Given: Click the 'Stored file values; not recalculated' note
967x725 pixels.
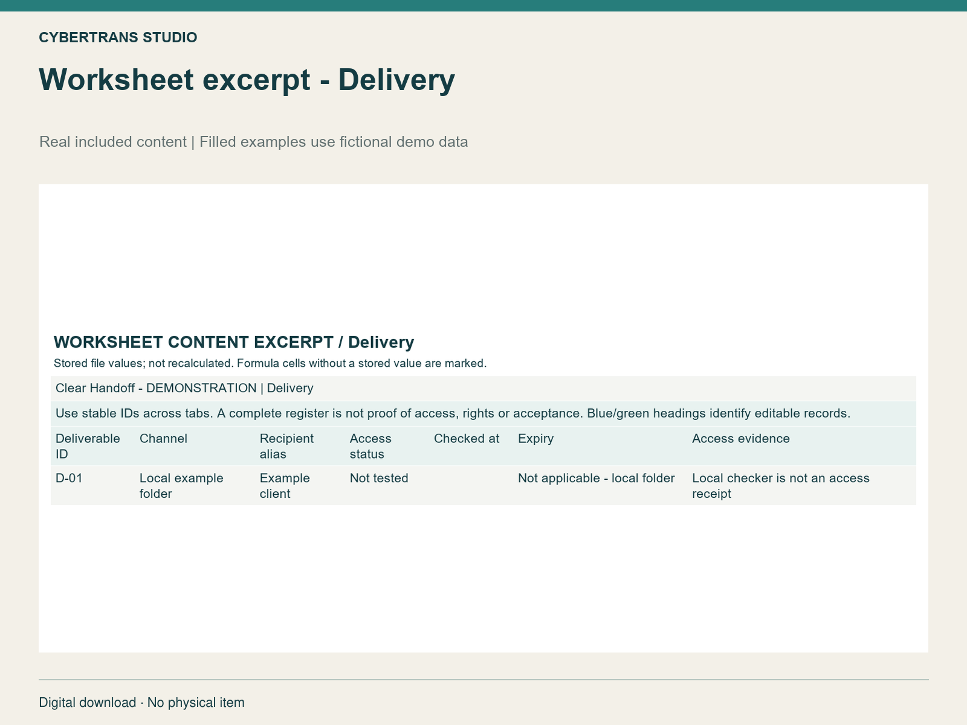Looking at the screenshot, I should tap(270, 364).
